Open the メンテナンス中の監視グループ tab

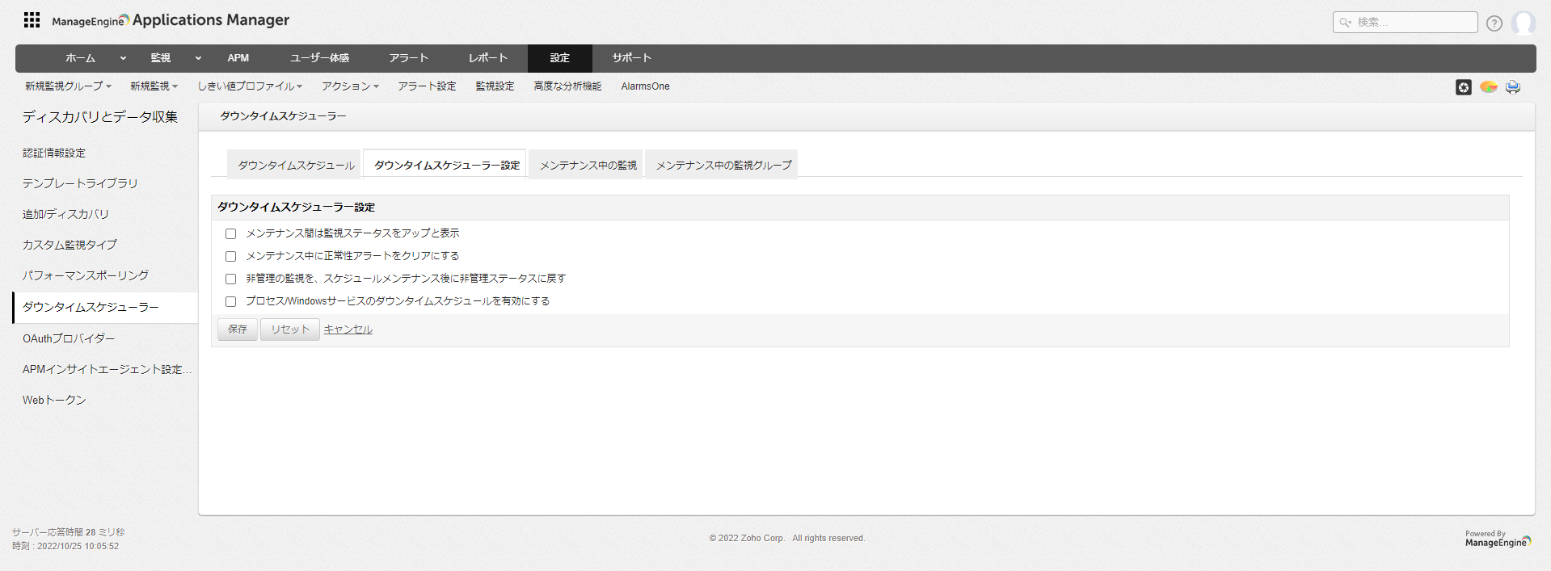[723, 165]
